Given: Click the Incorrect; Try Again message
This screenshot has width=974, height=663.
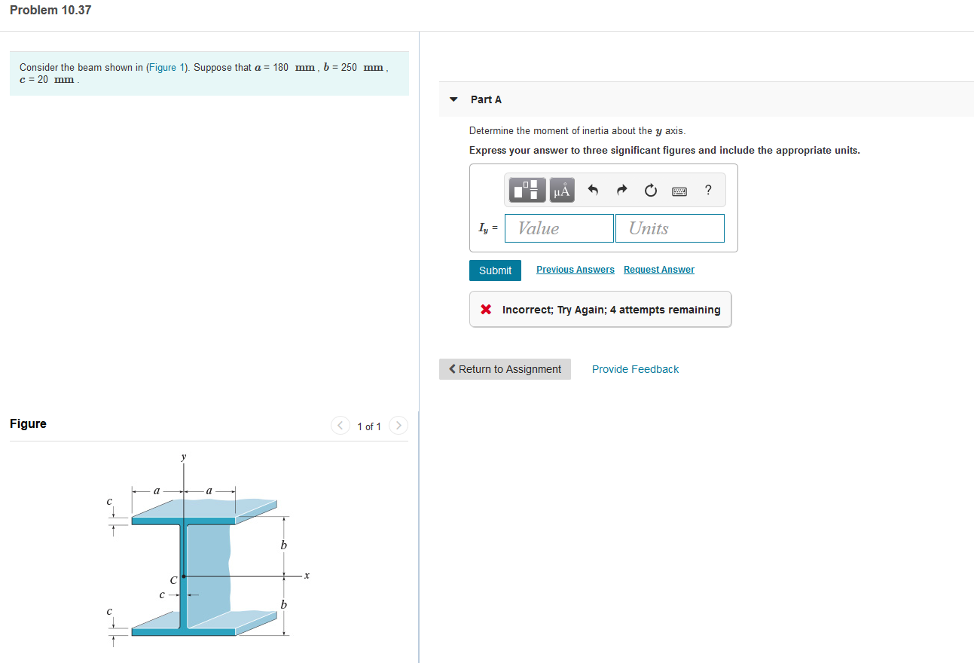Looking at the screenshot, I should [600, 310].
